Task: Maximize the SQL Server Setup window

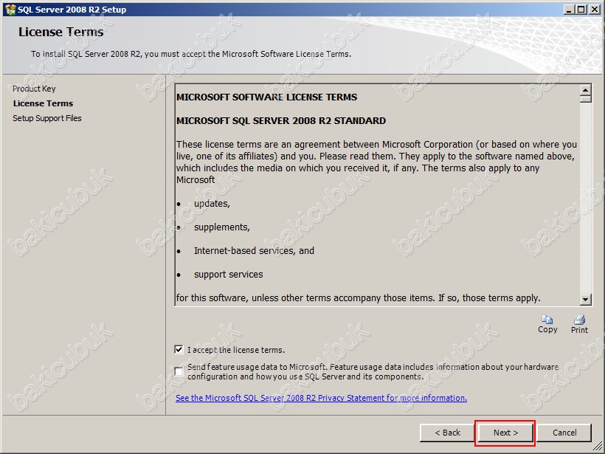Action: 581,10
